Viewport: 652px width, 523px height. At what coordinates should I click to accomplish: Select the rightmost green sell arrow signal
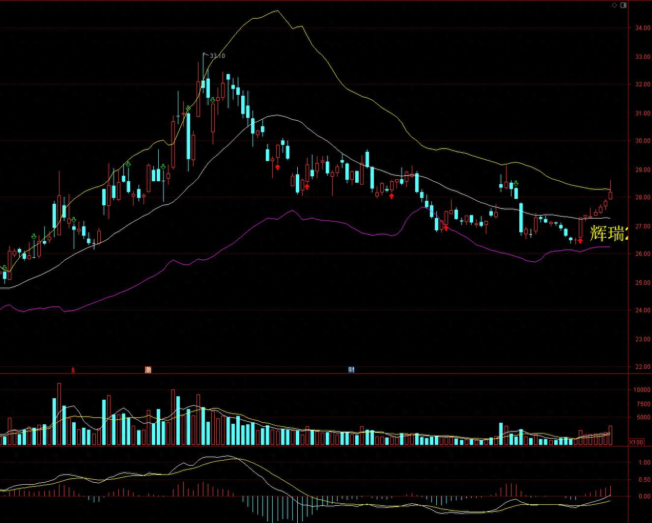[516, 184]
